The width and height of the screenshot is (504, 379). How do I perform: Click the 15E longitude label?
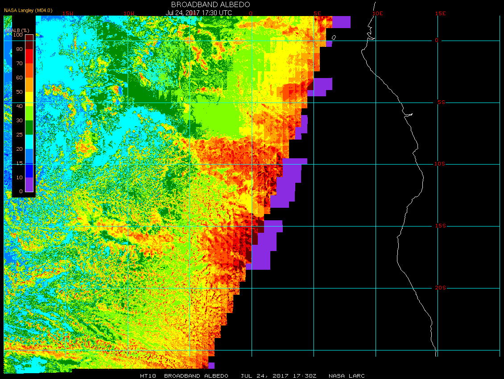click(440, 13)
